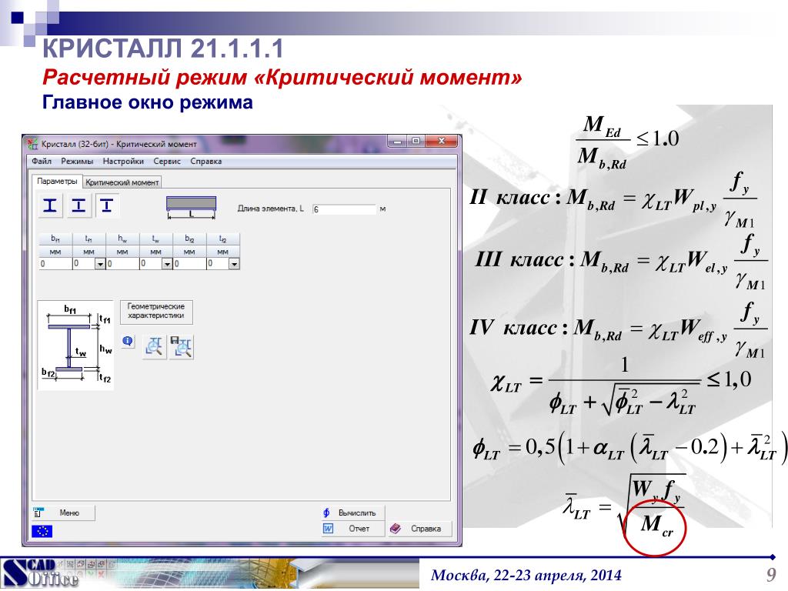788x591 pixels.
Task: Click the Длина элемента, L input field
Action: coord(344,209)
